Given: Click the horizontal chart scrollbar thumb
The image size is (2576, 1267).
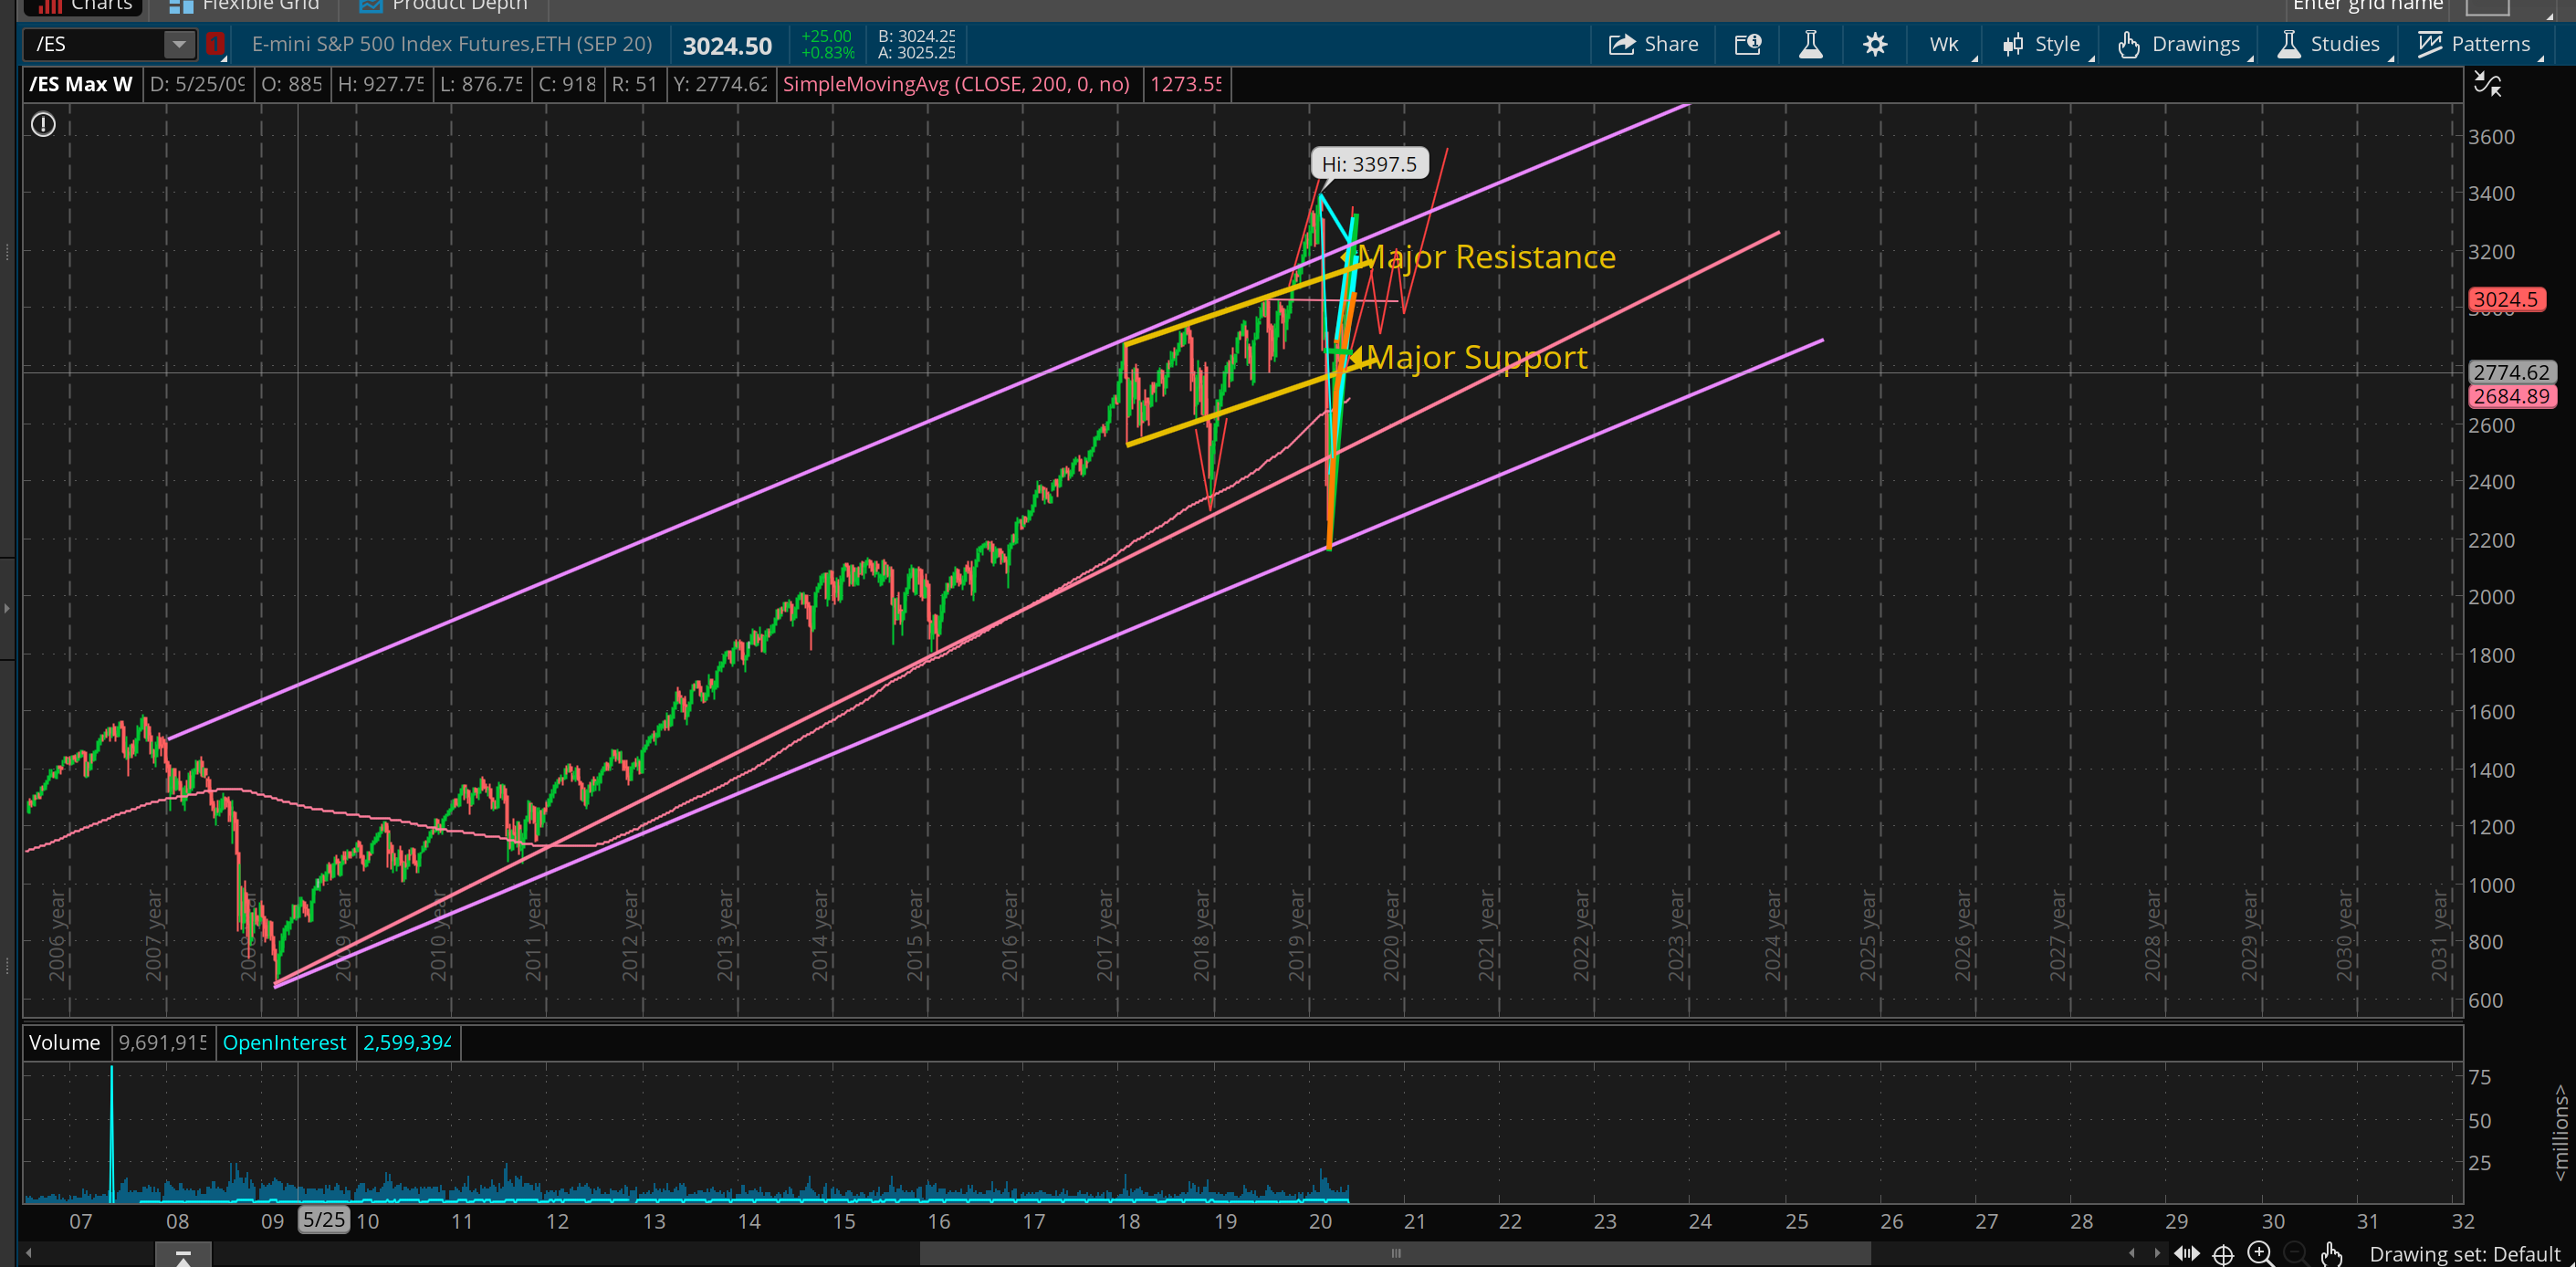Looking at the screenshot, I should click(1394, 1253).
